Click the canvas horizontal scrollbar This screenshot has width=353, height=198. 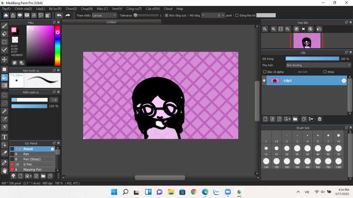click(160, 178)
